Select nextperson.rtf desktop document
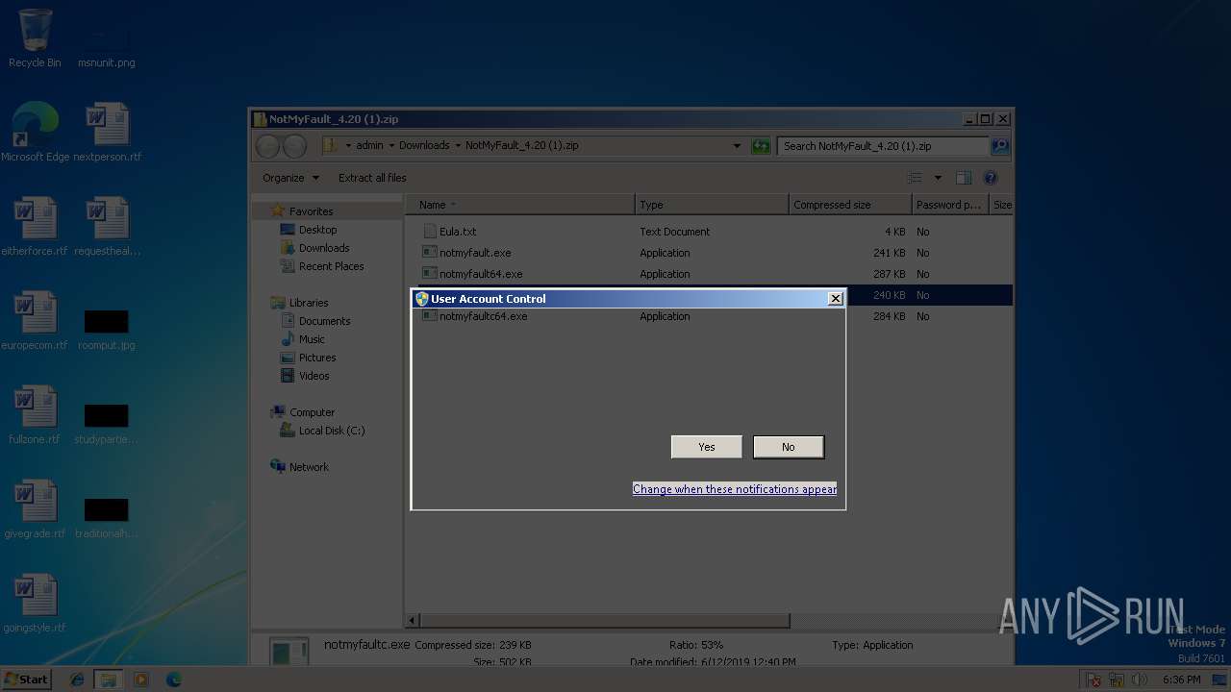Image resolution: width=1231 pixels, height=692 pixels. (x=107, y=133)
